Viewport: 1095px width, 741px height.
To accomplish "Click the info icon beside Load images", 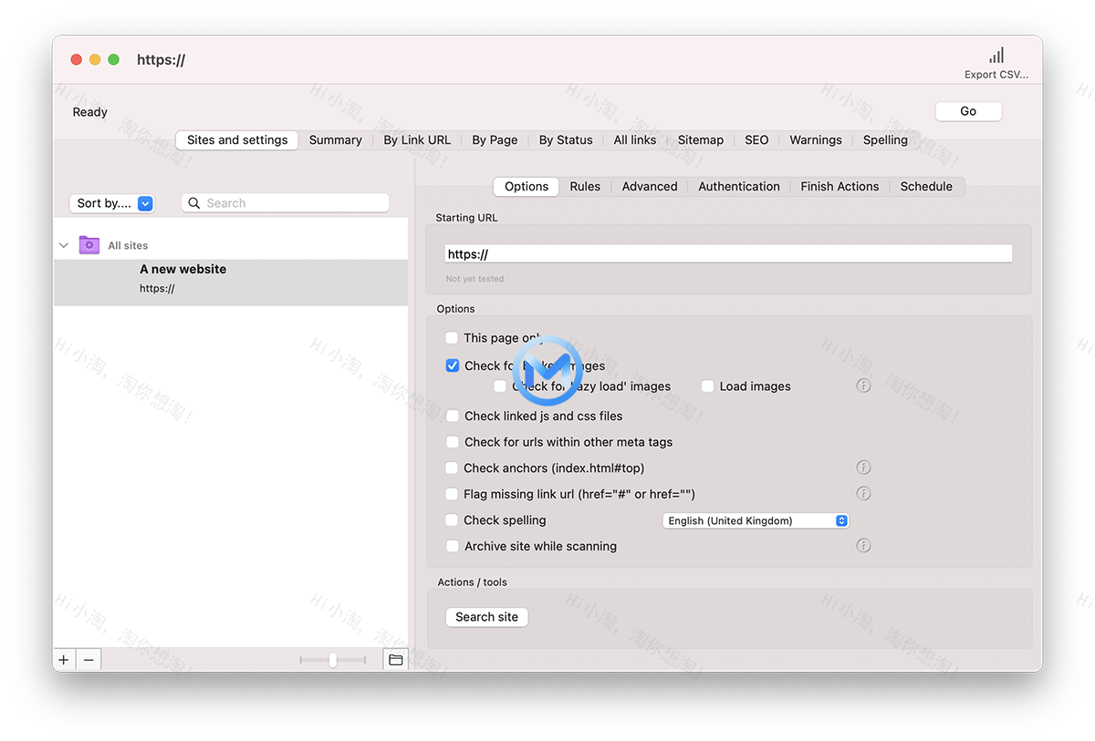I will (x=863, y=386).
